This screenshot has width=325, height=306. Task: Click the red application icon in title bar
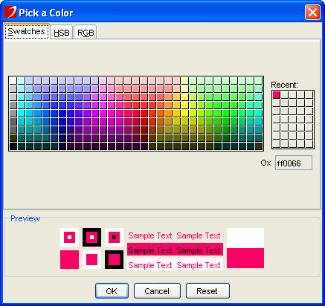pos(10,12)
